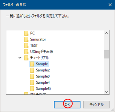Click the scrollbar down arrow

tap(107, 92)
